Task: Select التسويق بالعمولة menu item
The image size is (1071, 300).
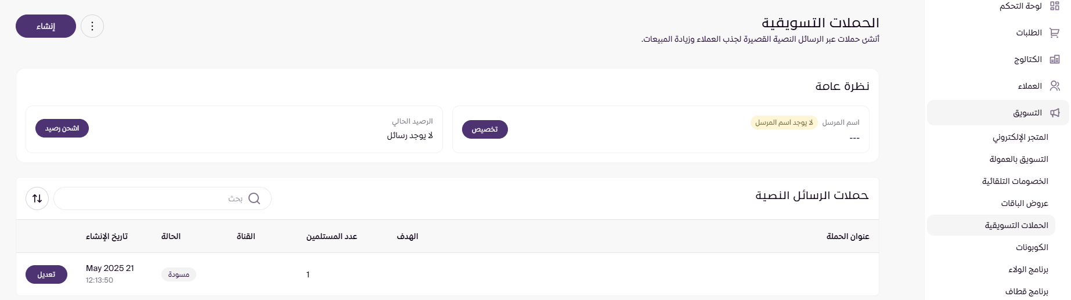Action: (x=1019, y=160)
